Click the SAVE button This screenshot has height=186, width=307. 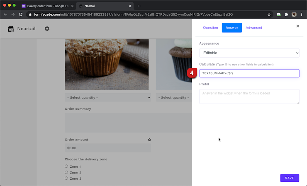pyautogui.click(x=289, y=178)
